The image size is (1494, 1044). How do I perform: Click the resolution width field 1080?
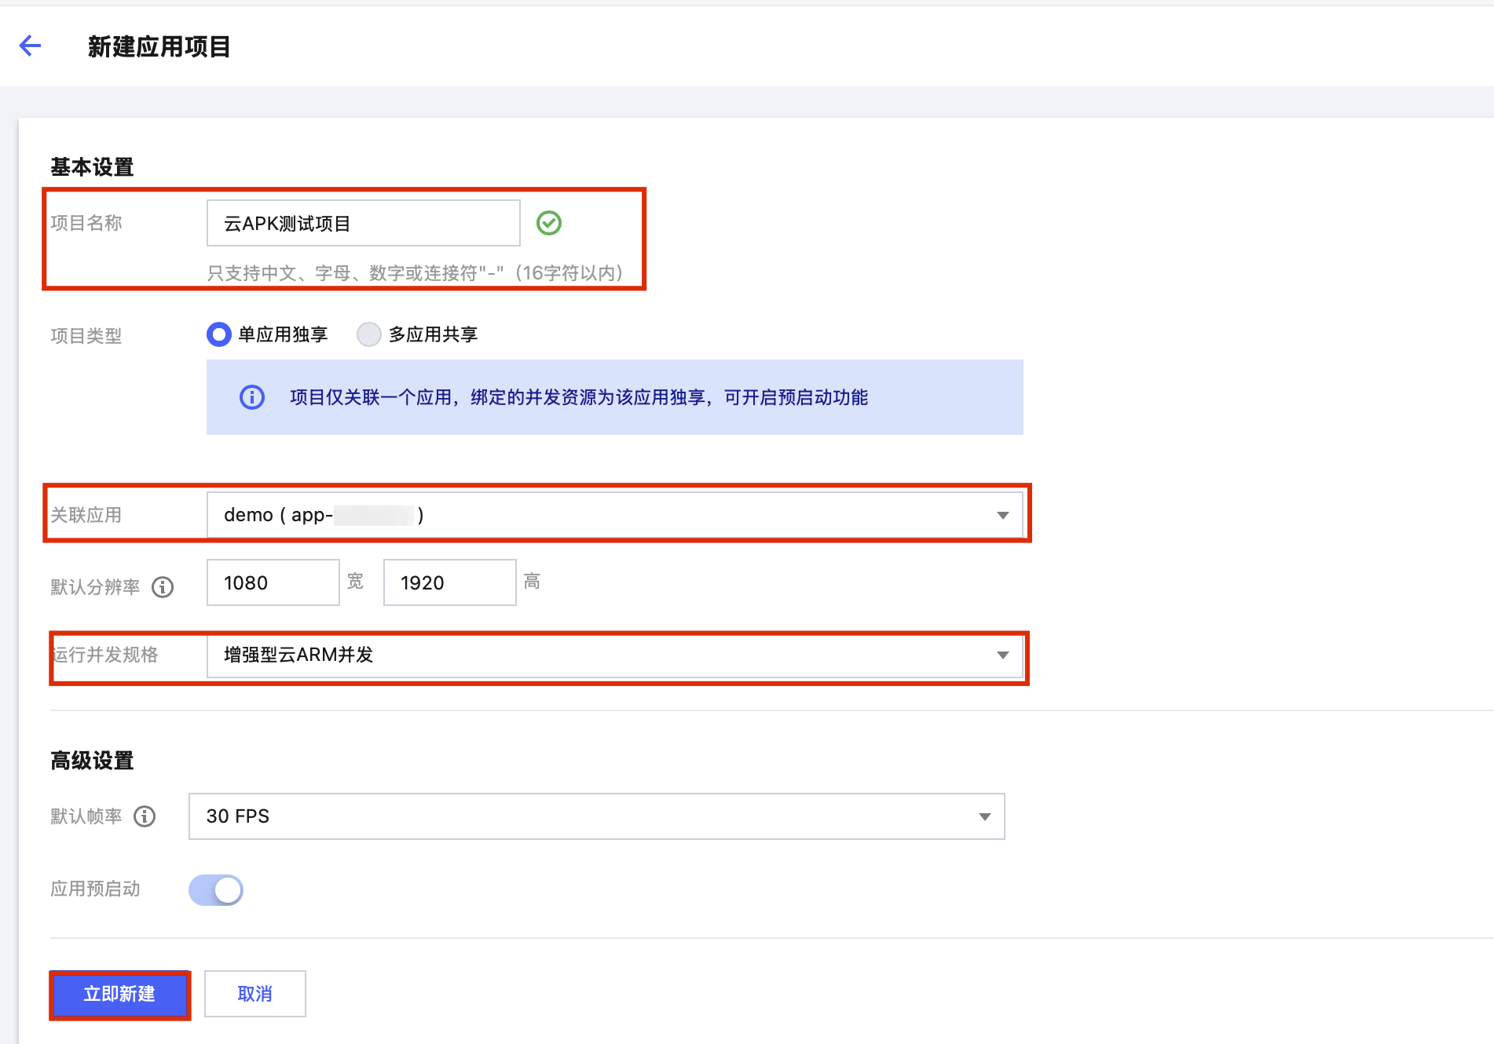point(273,582)
